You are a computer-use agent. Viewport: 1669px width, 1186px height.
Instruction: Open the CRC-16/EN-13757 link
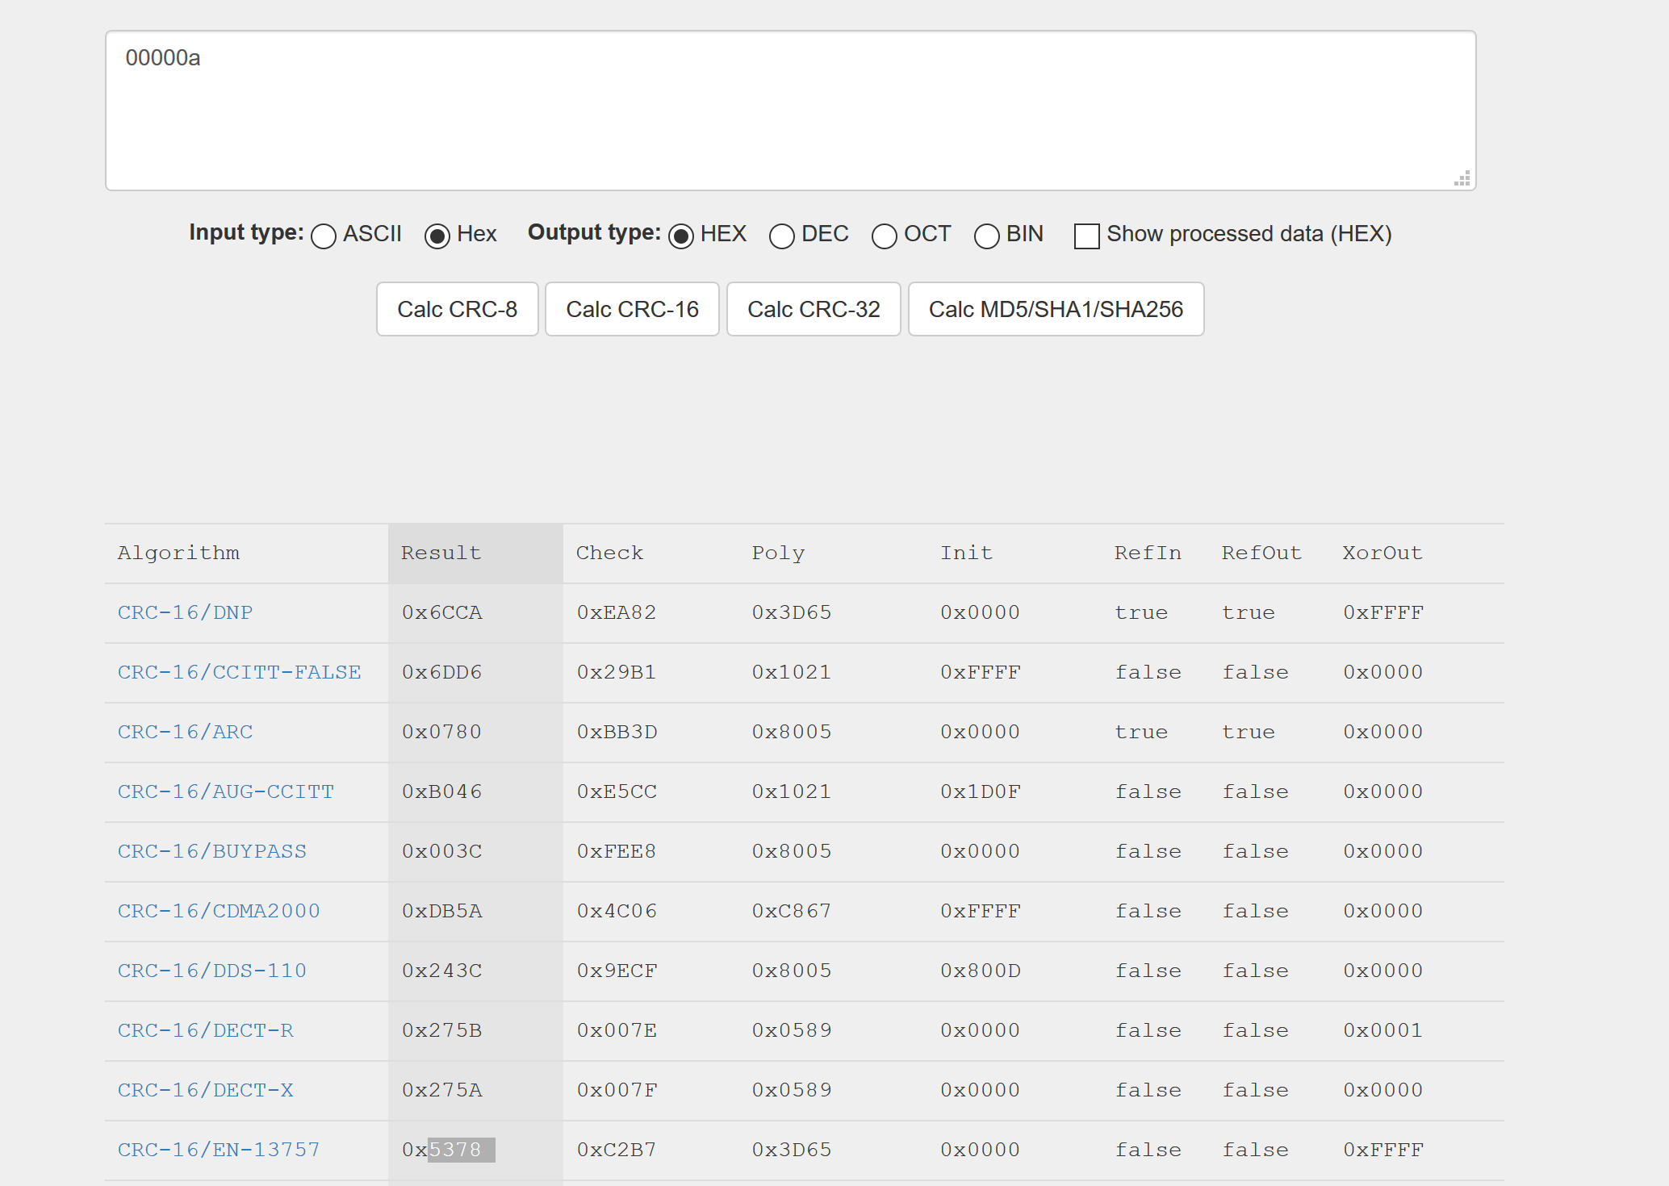[219, 1150]
